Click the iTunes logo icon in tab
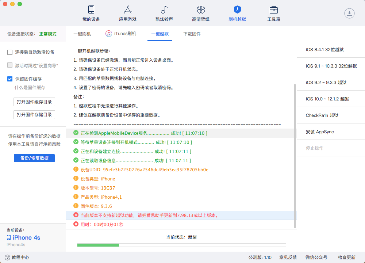The height and width of the screenshot is (263, 365). click(108, 34)
